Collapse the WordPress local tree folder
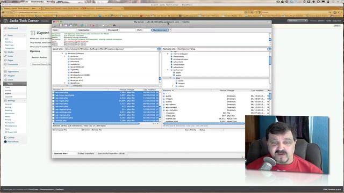Screen dimensions: 344x193 [64, 83]
